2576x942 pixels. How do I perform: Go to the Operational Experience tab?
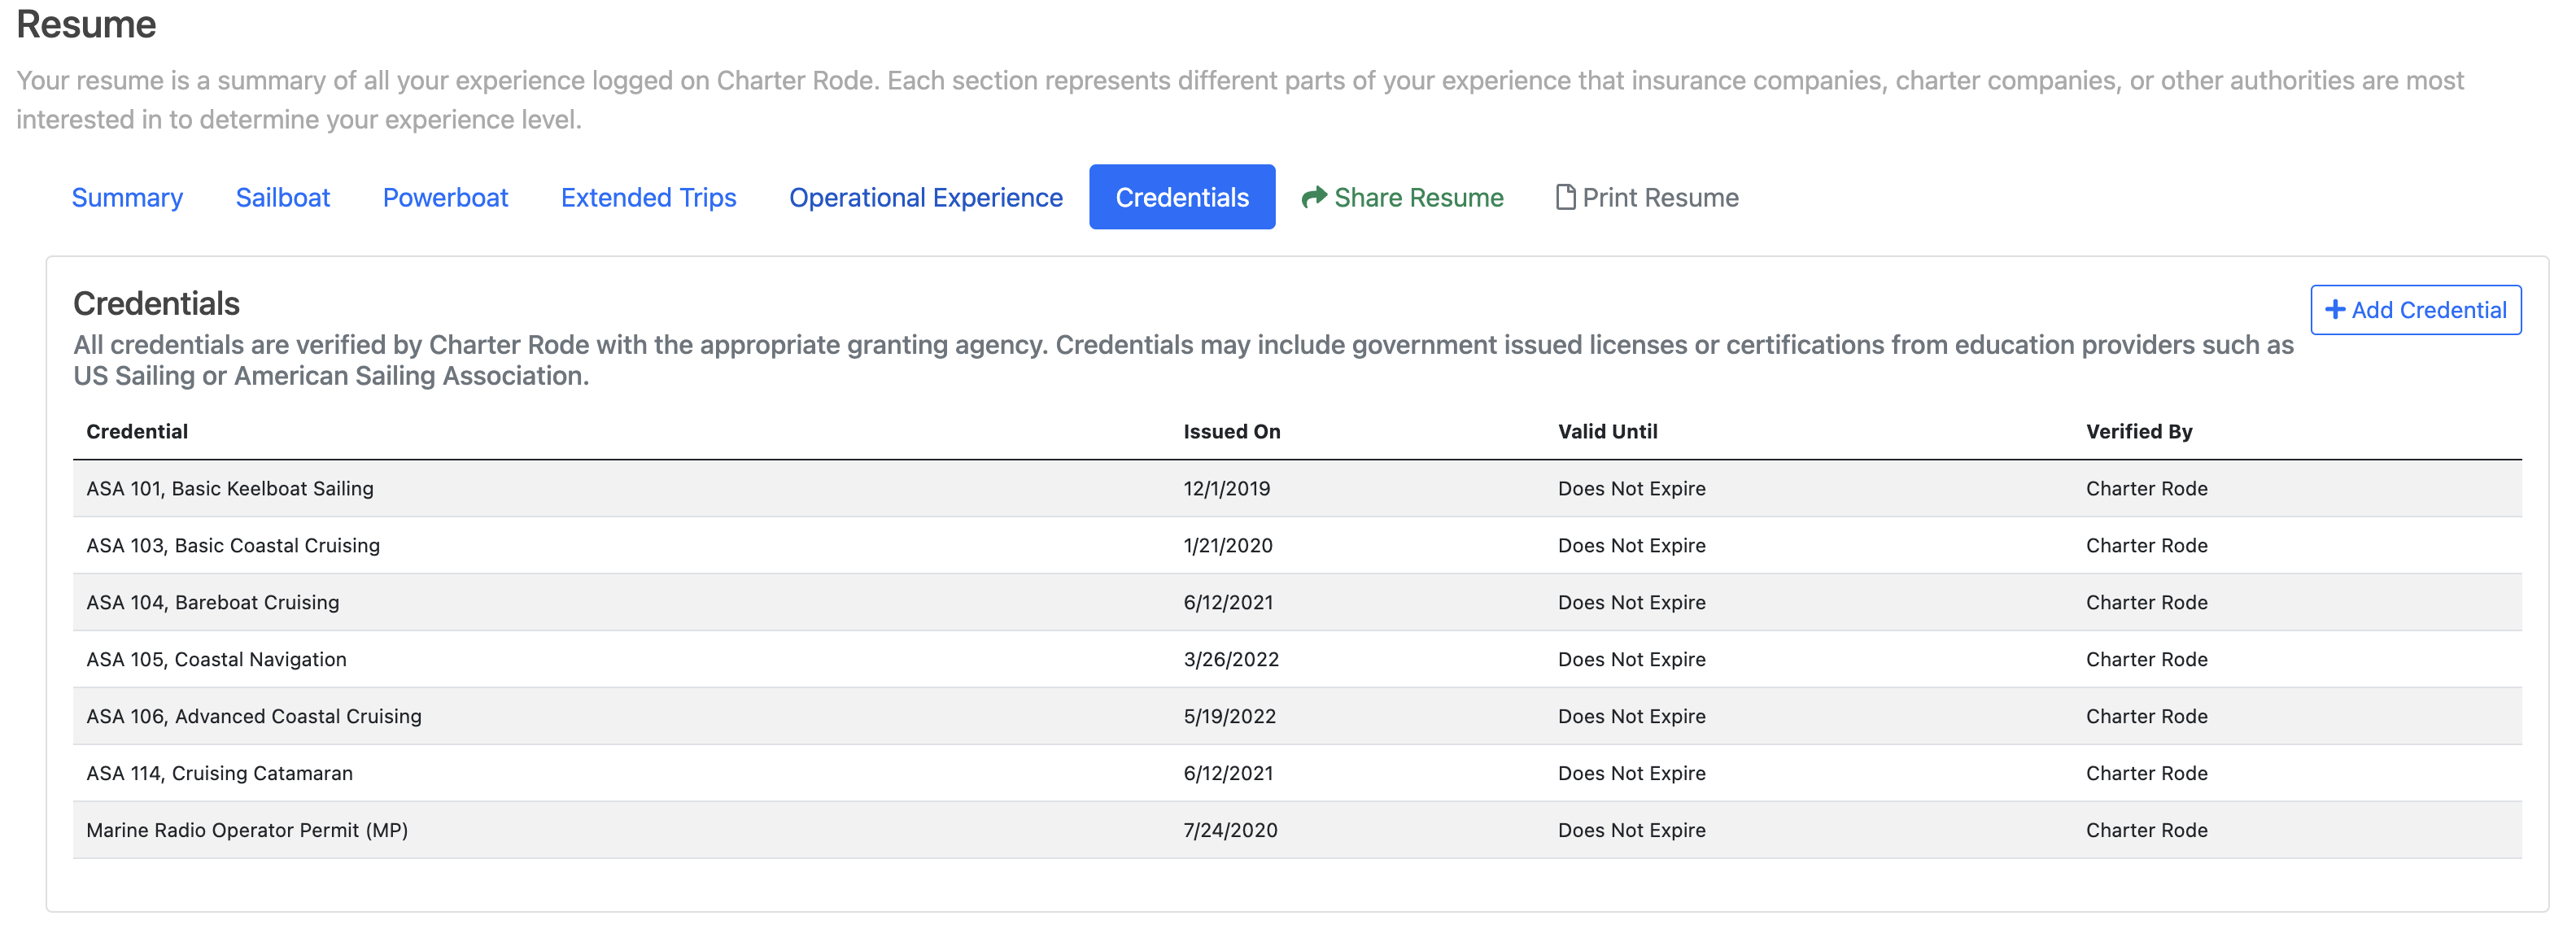pyautogui.click(x=925, y=197)
